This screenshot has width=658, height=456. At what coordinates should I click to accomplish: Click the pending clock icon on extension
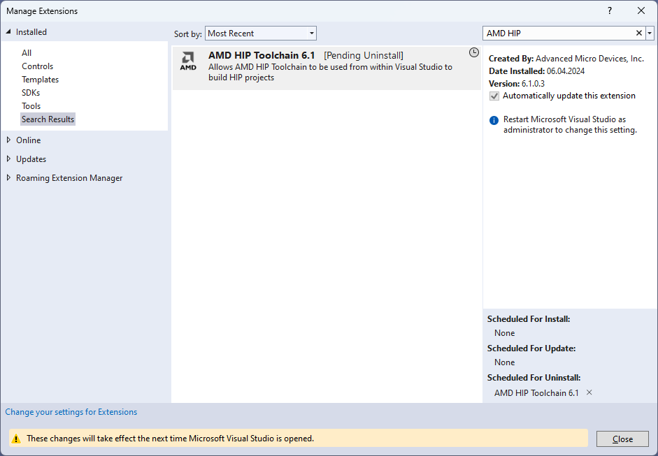(473, 52)
